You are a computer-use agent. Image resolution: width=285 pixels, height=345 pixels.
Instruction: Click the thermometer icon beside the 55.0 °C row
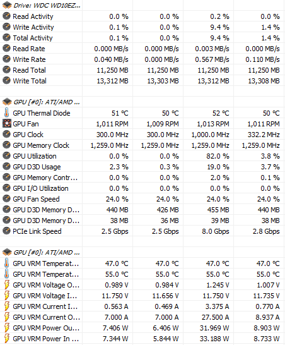[x=7, y=274]
